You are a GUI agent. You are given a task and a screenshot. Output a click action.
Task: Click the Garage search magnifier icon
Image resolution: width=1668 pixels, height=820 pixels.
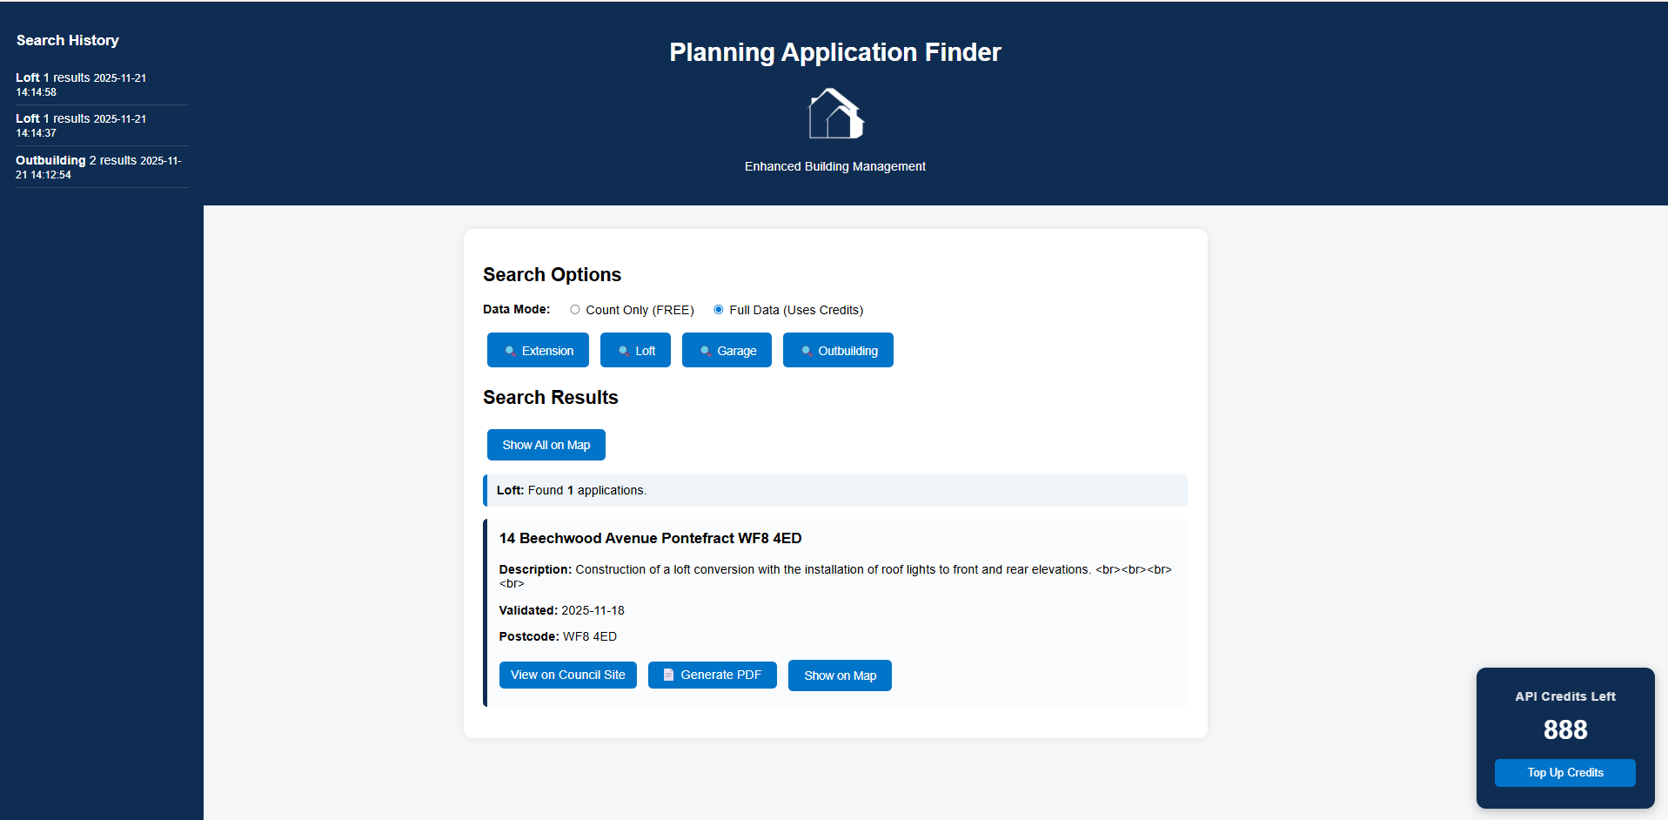[x=706, y=351]
